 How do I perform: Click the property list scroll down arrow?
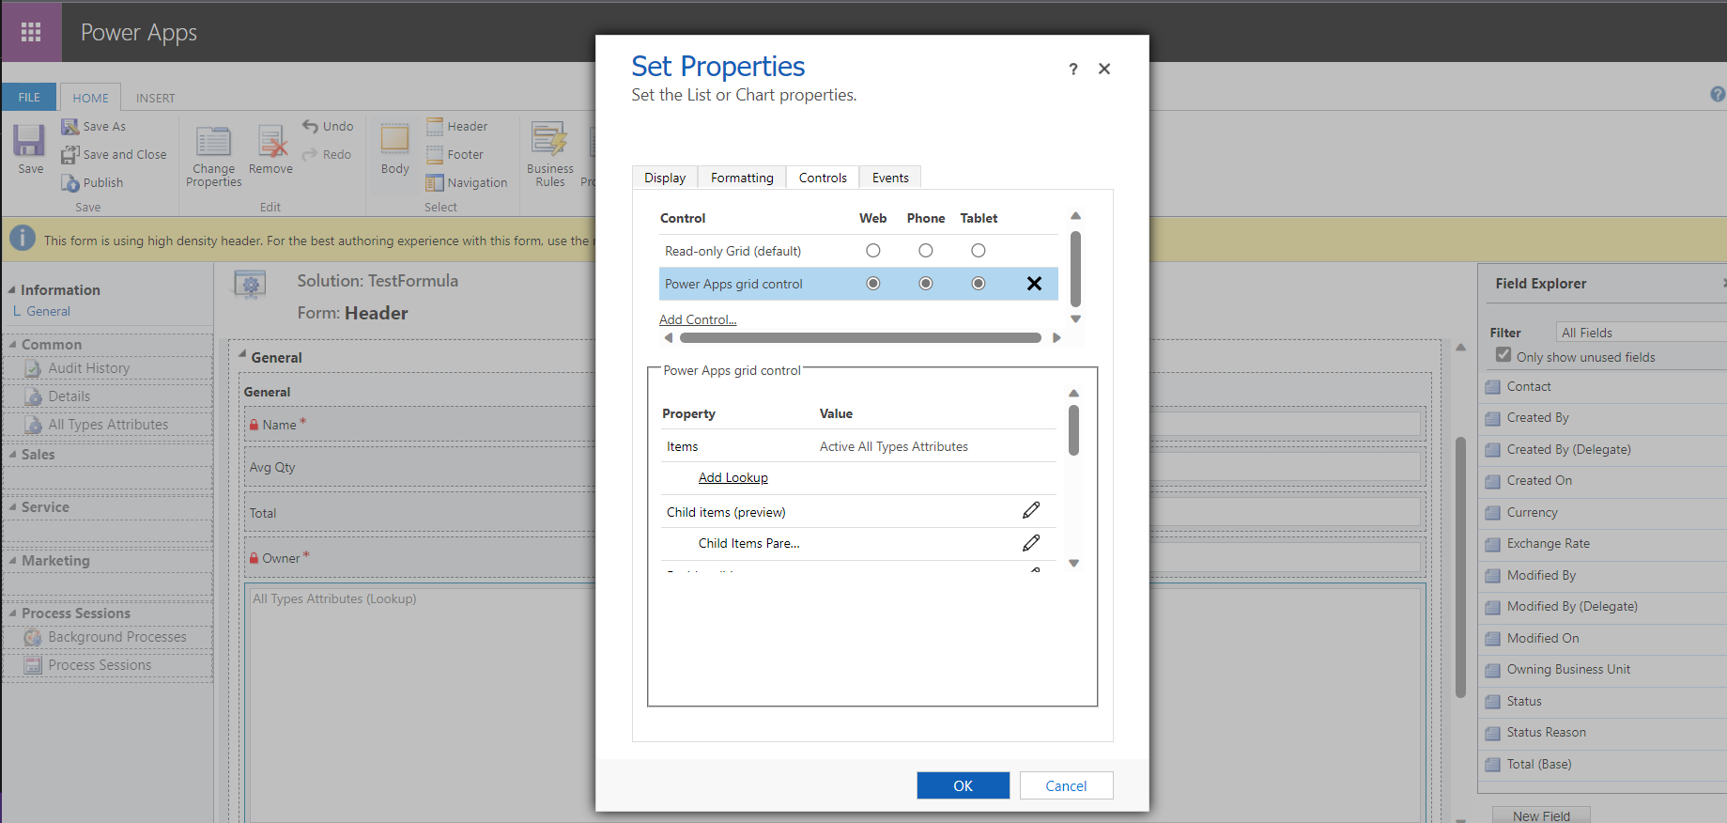1073,564
